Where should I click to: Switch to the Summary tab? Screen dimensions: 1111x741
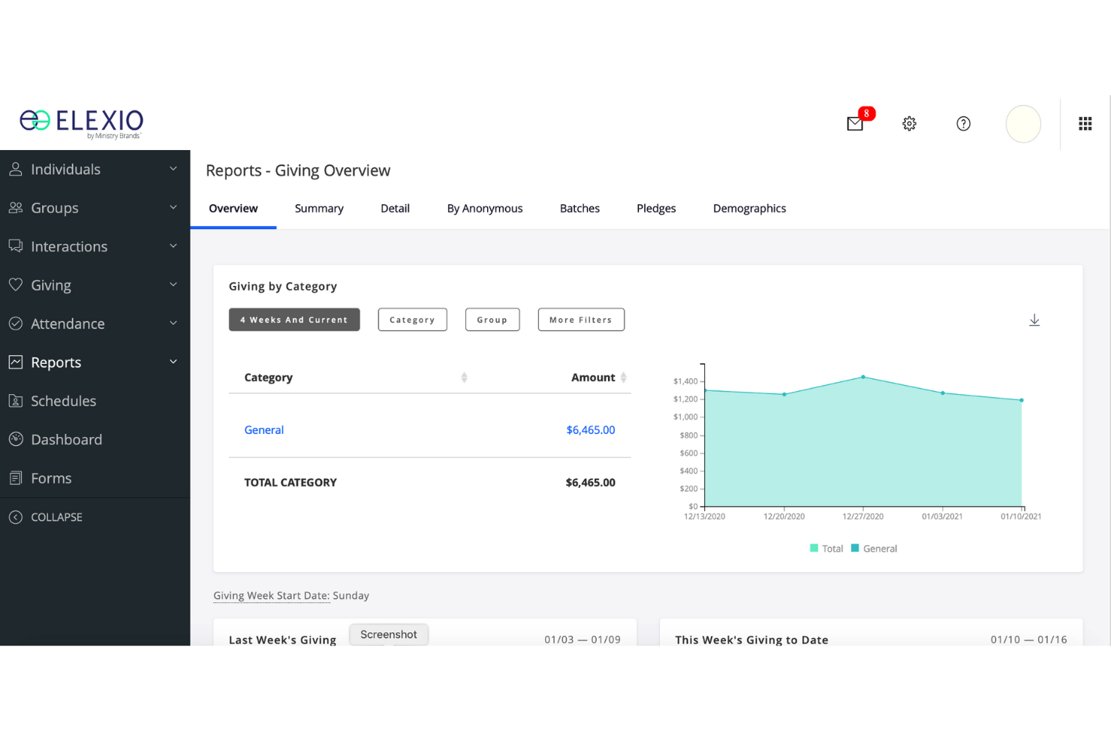[x=319, y=209]
